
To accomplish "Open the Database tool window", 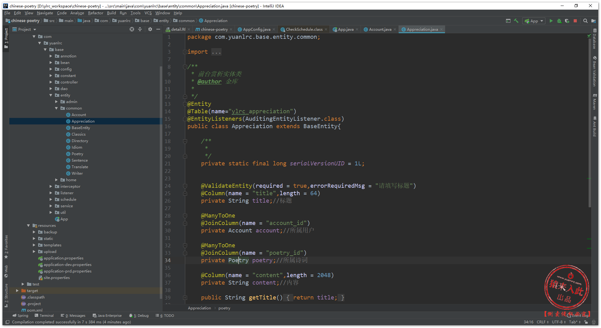I will point(595,39).
